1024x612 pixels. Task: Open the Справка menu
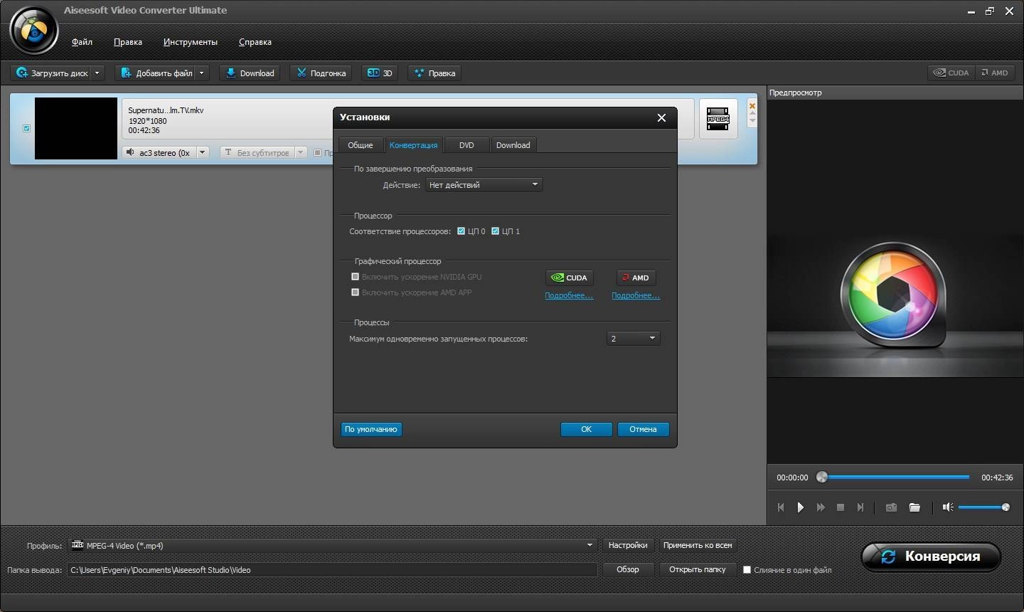(x=255, y=42)
